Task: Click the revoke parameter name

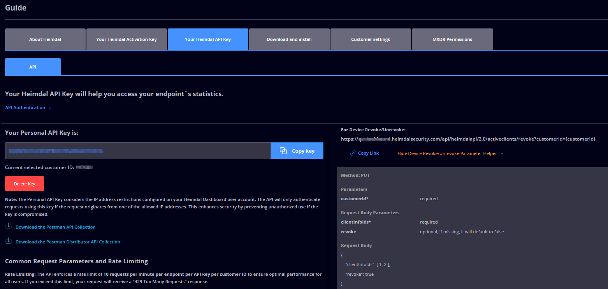Action: tap(348, 232)
